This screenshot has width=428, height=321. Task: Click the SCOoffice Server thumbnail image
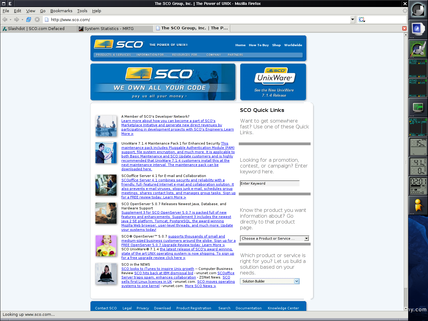coord(106,185)
